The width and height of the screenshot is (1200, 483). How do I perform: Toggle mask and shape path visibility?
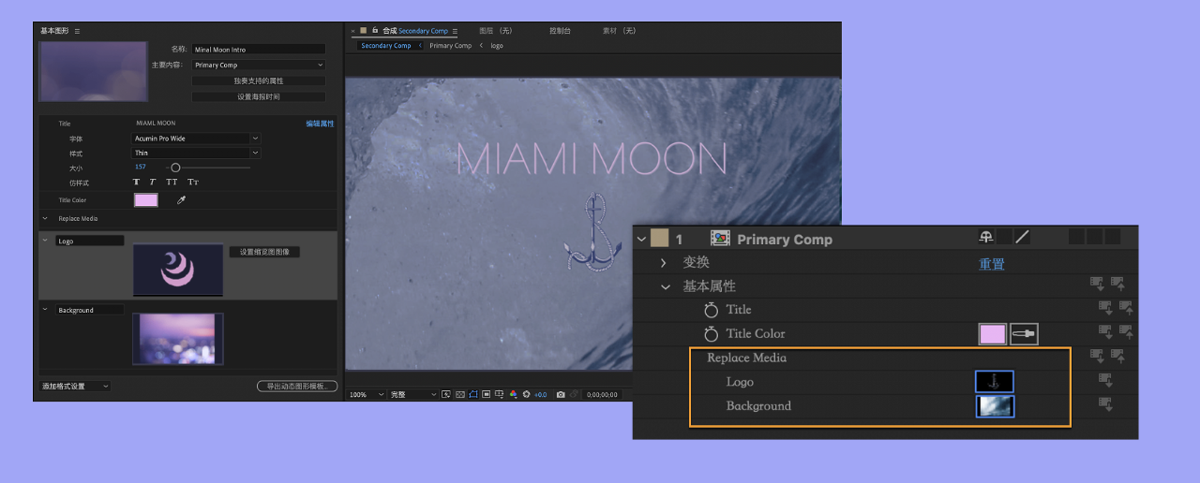coord(473,394)
